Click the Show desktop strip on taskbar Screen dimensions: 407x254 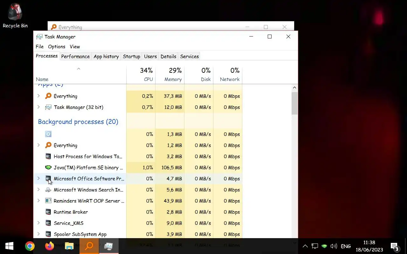(x=406, y=246)
